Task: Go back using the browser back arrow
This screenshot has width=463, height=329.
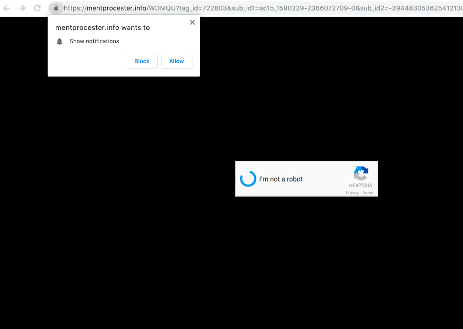Action: click(x=7, y=8)
